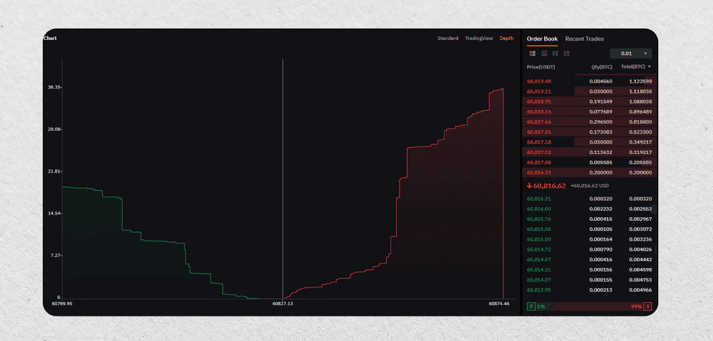Image resolution: width=713 pixels, height=341 pixels.
Task: Switch to the Recent Trades tab
Action: pos(584,39)
